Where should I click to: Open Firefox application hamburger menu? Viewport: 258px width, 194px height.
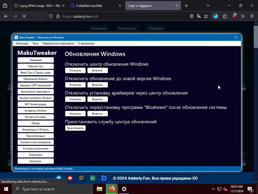click(252, 16)
